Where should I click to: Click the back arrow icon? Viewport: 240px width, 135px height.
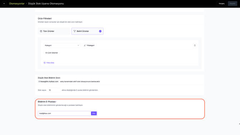point(4,4)
